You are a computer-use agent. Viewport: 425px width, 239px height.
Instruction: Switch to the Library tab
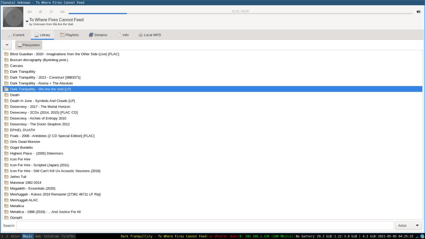click(x=42, y=35)
